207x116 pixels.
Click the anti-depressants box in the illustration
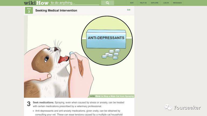106,39
